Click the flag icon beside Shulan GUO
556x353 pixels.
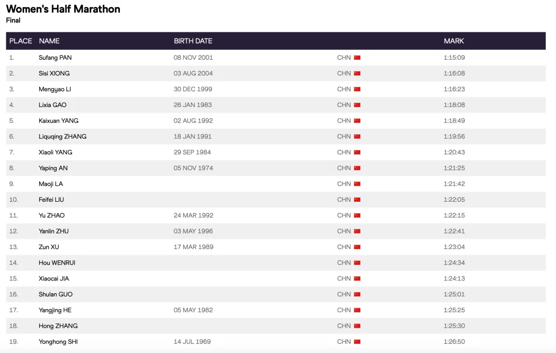coord(357,294)
